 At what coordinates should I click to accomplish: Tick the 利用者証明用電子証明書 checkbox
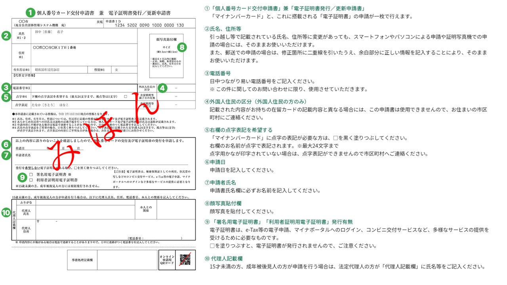coord(31,180)
